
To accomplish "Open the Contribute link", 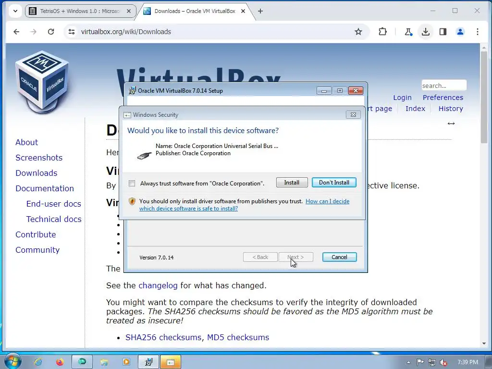I will pos(36,234).
